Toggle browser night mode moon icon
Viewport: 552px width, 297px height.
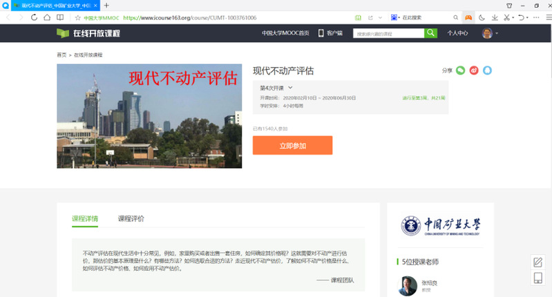coord(482,17)
